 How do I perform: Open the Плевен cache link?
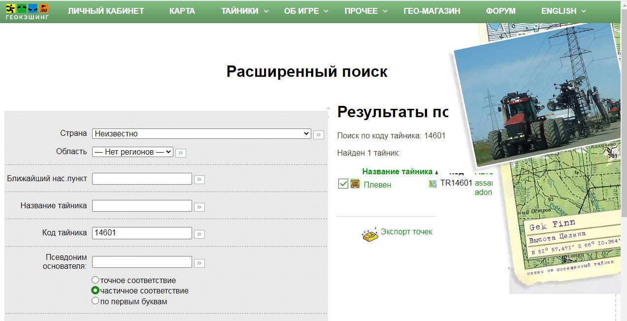[377, 185]
